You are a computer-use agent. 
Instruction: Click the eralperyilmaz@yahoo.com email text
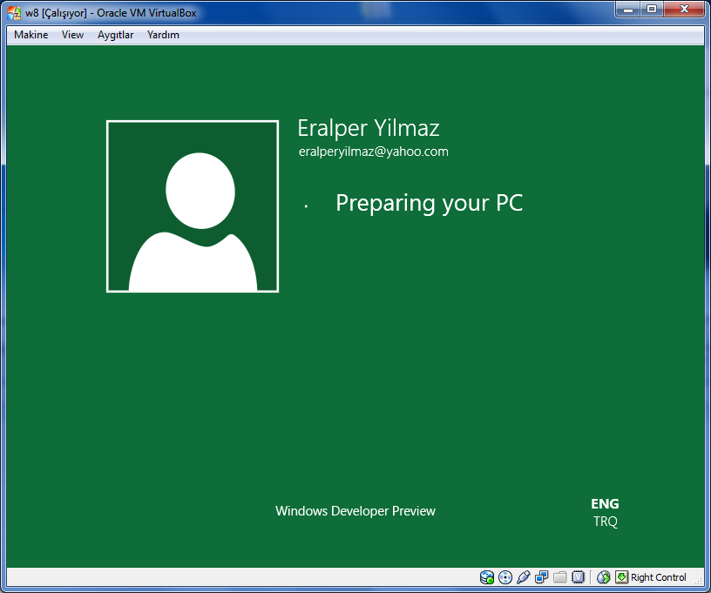(373, 152)
